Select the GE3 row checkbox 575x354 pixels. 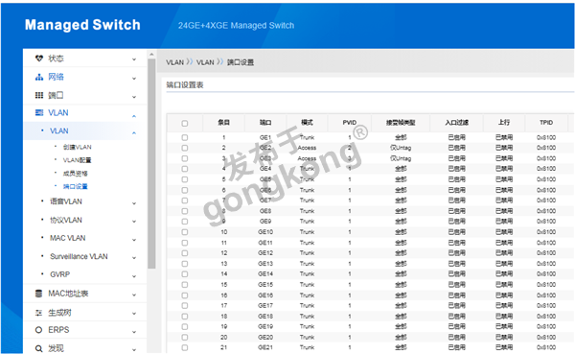(184, 158)
